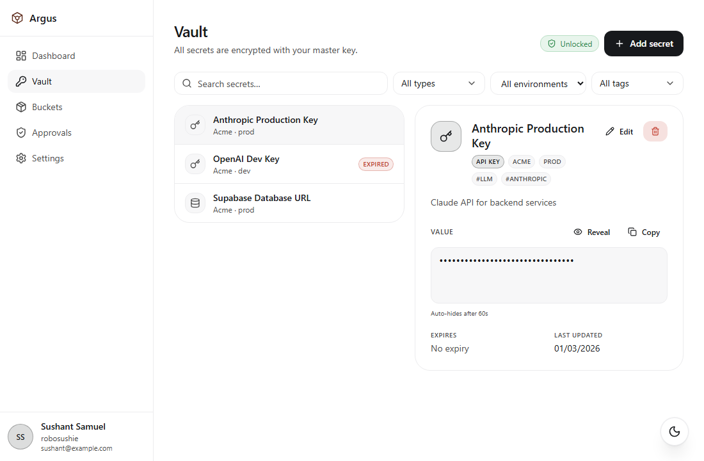Click the Argus app title
704x461 pixels.
[43, 19]
